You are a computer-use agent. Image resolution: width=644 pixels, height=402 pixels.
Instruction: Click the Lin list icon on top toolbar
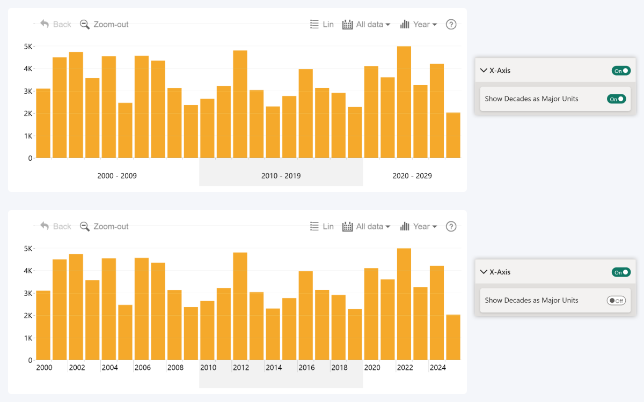click(x=315, y=24)
